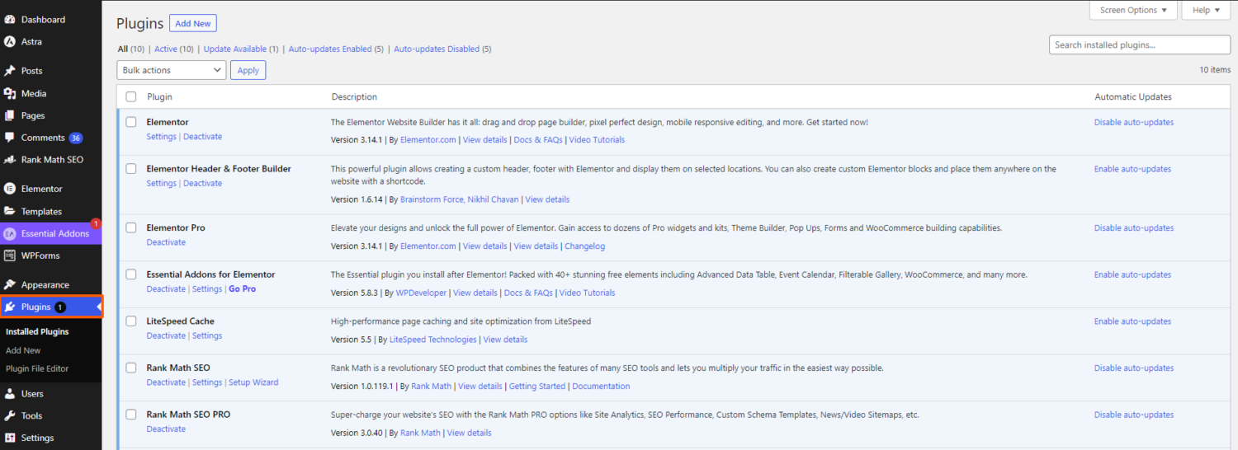Open Brainstorm Force, Nikhil Chavan author link
1238x450 pixels.
tap(460, 199)
